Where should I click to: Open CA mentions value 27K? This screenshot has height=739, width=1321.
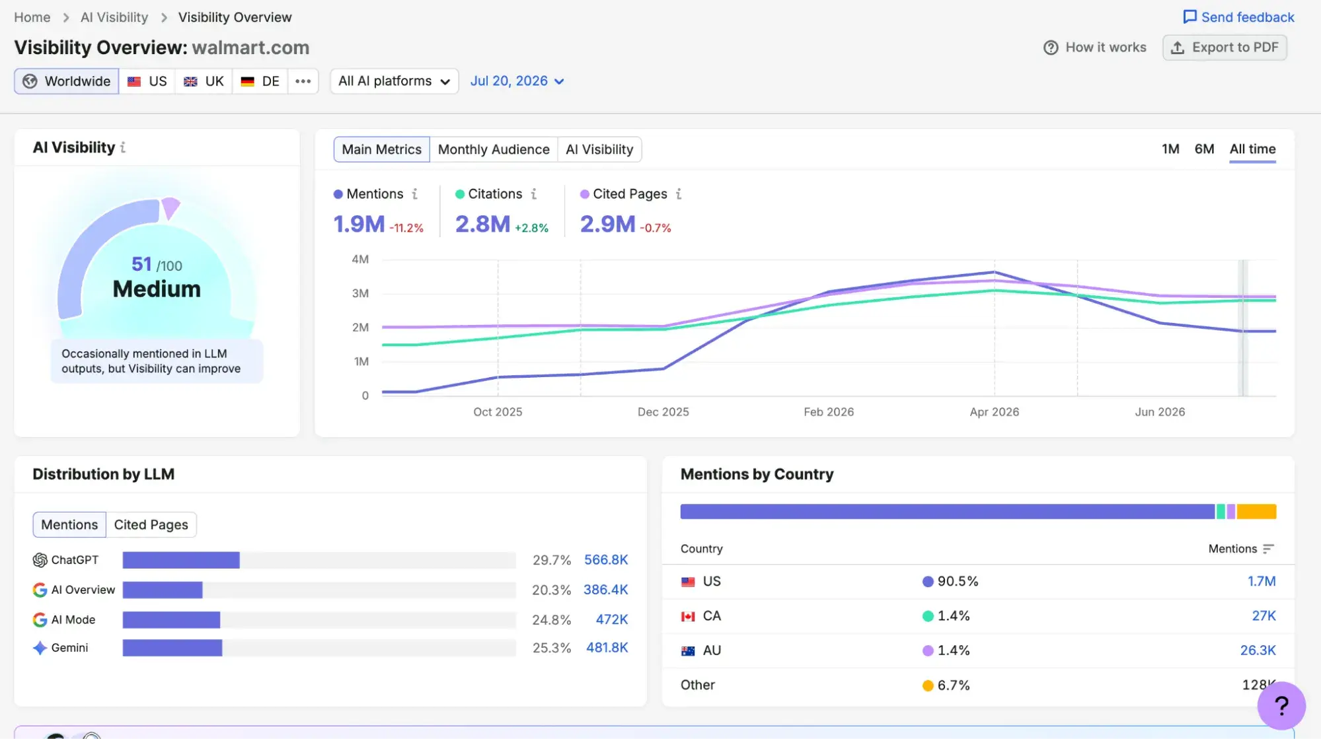click(1264, 616)
